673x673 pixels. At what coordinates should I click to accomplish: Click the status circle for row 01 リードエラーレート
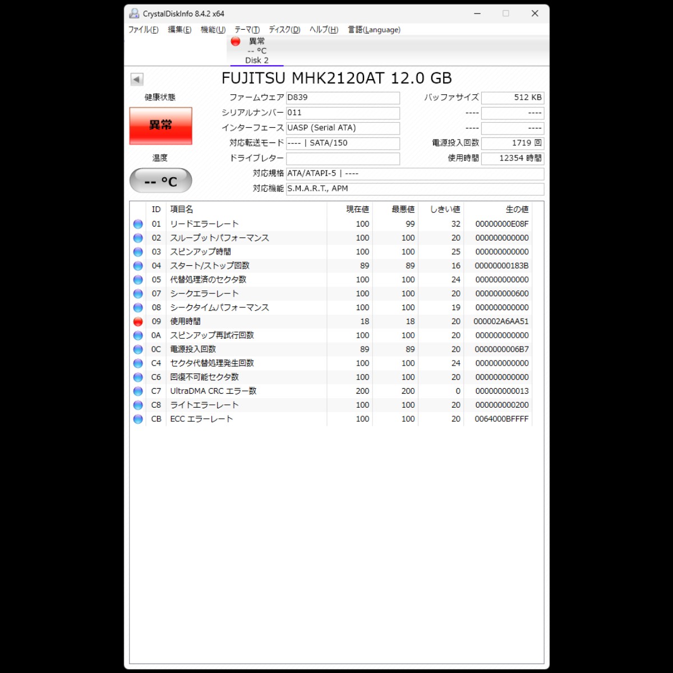pyautogui.click(x=138, y=224)
